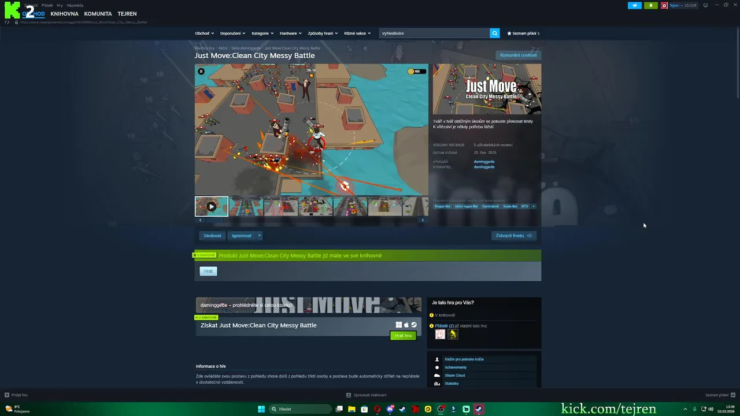Open the Různé sekce dropdown
Image resolution: width=740 pixels, height=416 pixels.
pyautogui.click(x=357, y=34)
